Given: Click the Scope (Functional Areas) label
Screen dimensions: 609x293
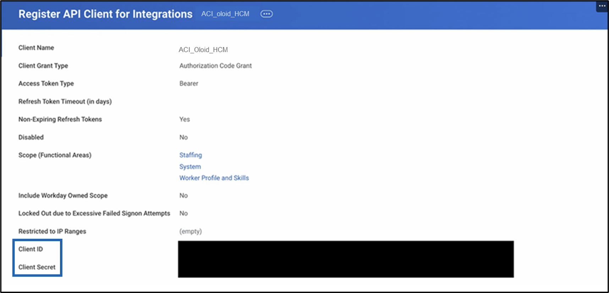Looking at the screenshot, I should click(55, 155).
